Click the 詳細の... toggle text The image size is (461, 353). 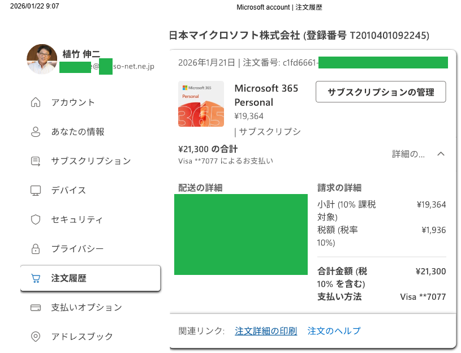408,154
